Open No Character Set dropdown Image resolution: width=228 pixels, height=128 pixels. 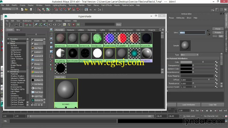(x=201, y=116)
